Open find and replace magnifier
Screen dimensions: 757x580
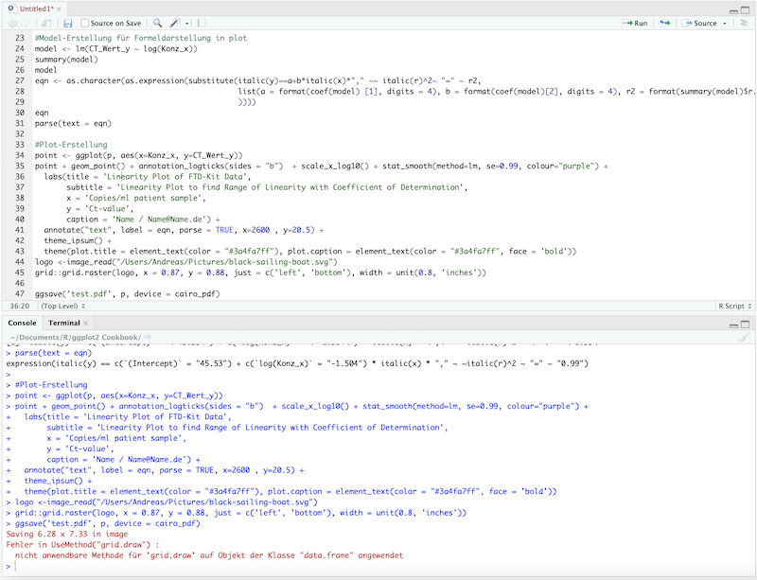157,23
